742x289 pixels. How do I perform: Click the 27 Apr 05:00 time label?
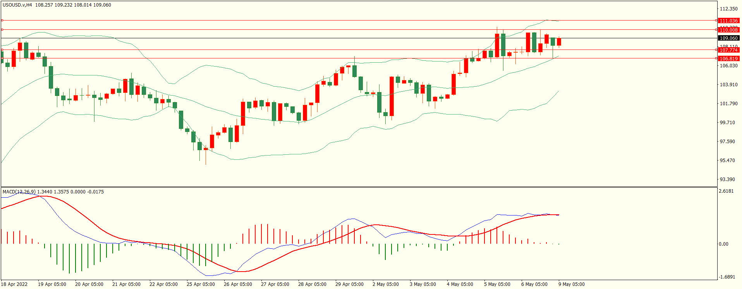point(275,284)
